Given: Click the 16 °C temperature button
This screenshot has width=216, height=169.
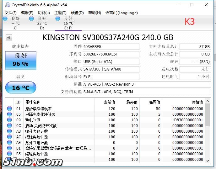Looking at the screenshot, I should point(21,88).
